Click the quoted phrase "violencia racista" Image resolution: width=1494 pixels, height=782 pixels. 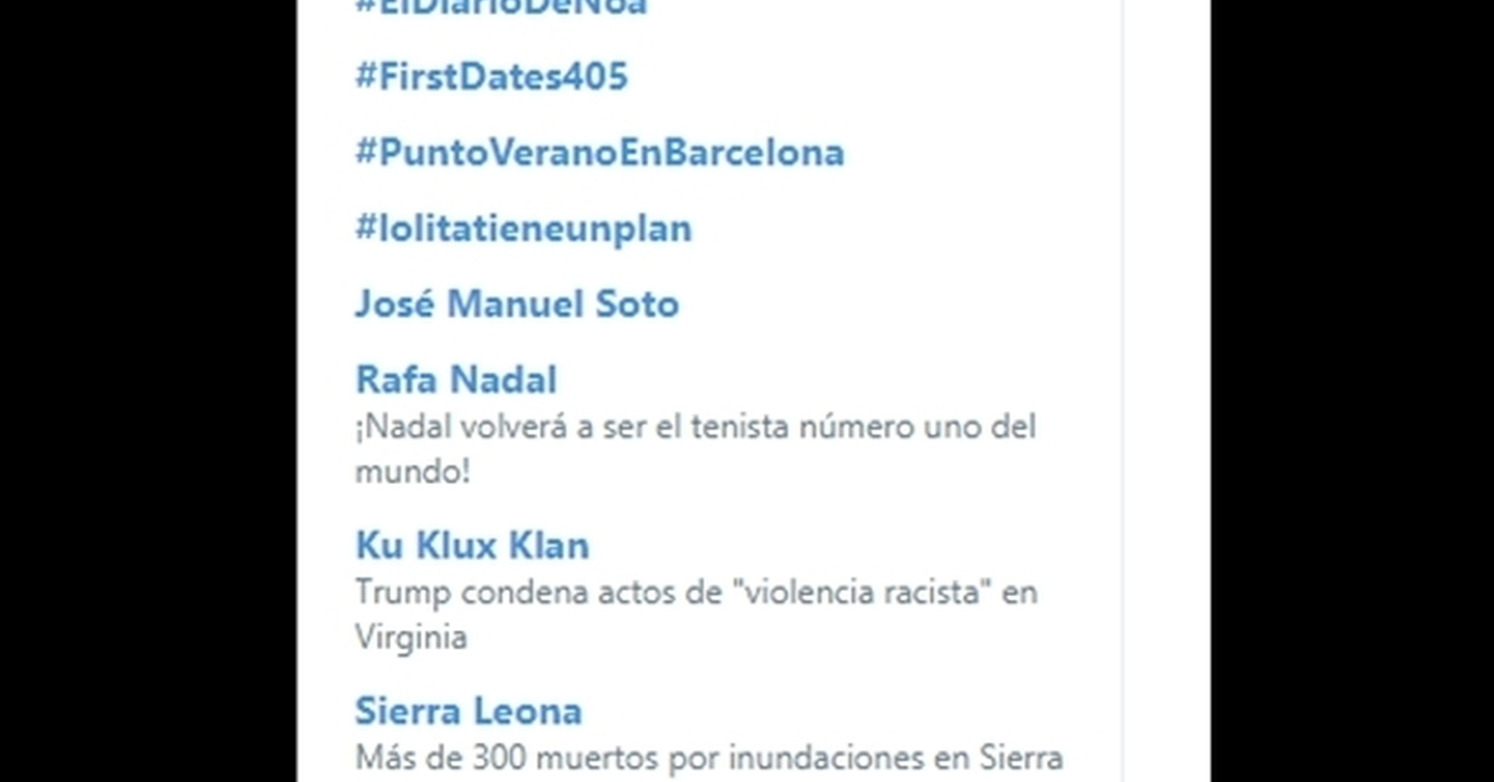point(863,592)
